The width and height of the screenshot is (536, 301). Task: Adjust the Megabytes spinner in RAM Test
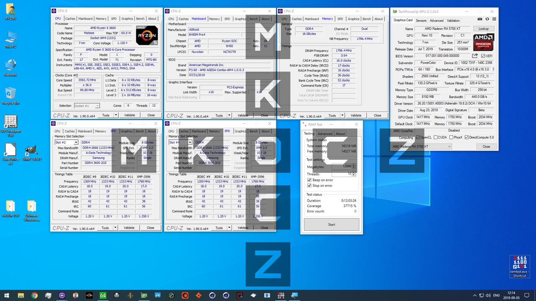pos(353,167)
